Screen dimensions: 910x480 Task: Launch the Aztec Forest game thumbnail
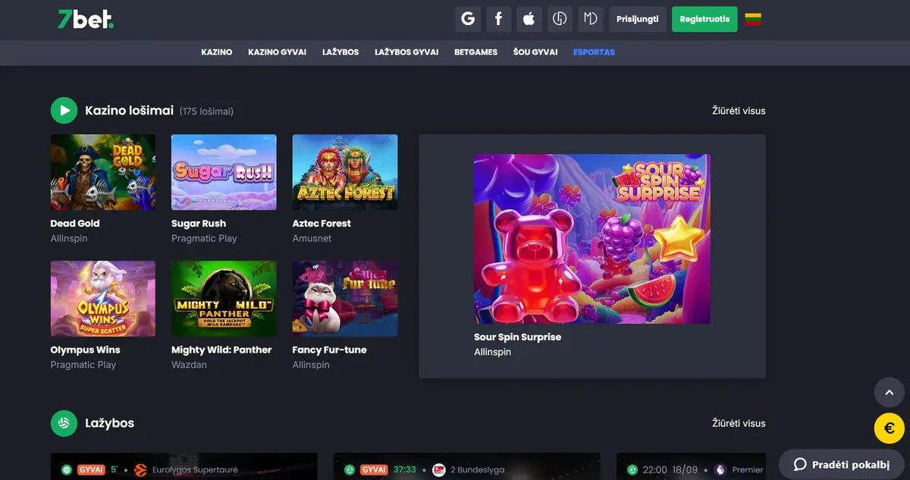pos(345,172)
